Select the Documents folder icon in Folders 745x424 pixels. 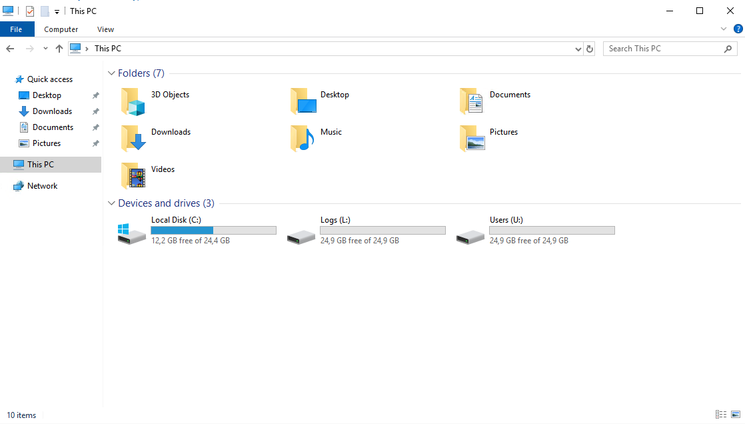point(471,102)
